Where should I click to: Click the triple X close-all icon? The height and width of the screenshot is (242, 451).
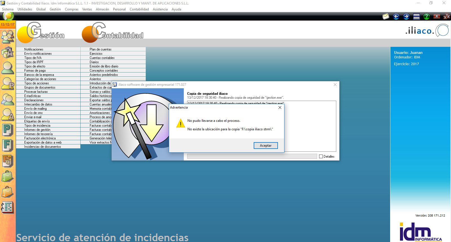pyautogui.click(x=446, y=16)
